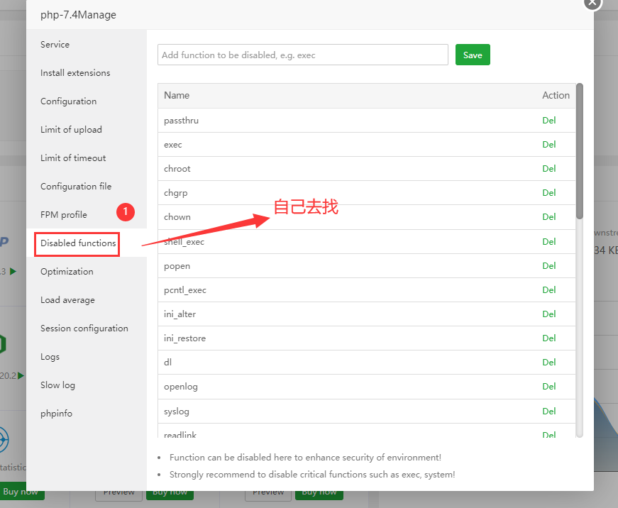This screenshot has width=618, height=508.
Task: Close the php-7.4Manage dialog
Action: 592,2
